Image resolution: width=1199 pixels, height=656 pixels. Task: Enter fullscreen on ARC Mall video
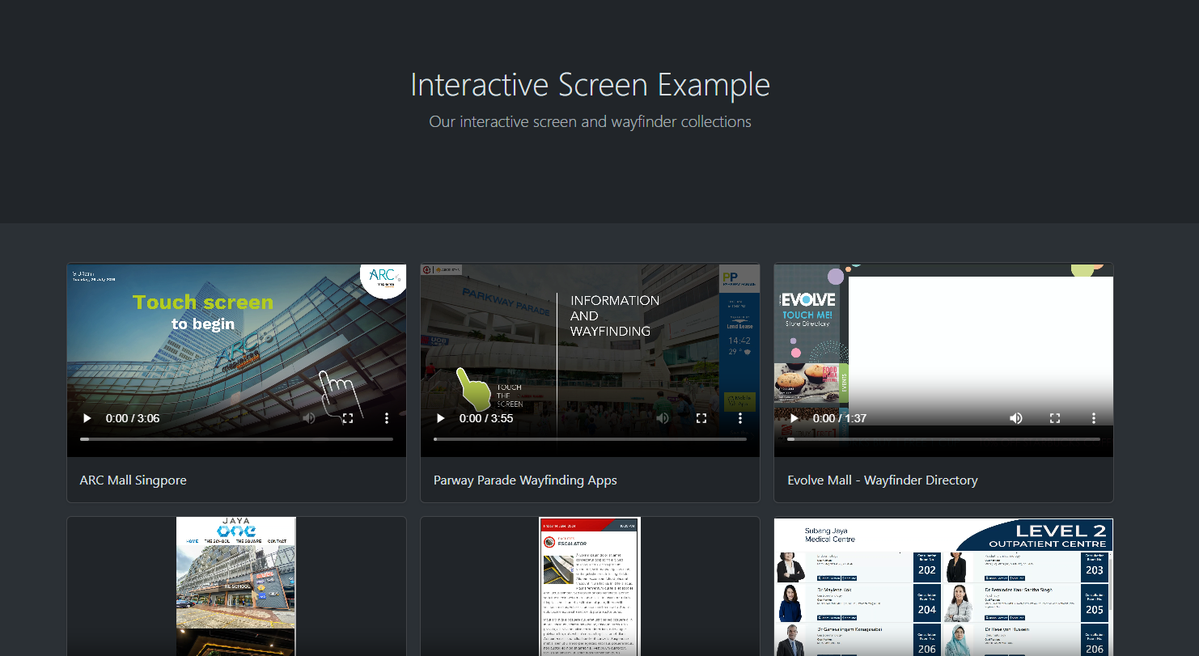348,418
